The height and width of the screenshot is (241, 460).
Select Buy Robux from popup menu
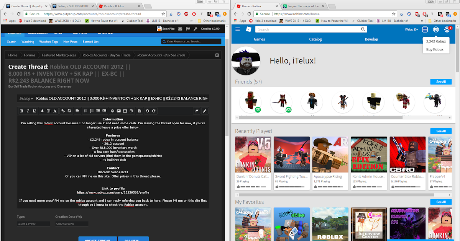(435, 49)
